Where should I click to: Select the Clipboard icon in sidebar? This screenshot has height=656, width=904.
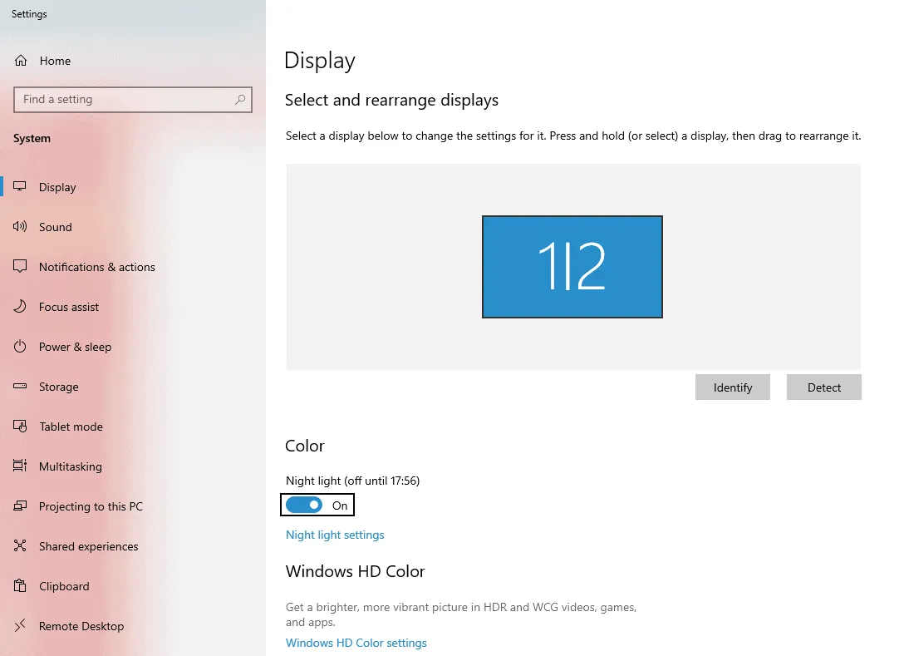[x=19, y=586]
